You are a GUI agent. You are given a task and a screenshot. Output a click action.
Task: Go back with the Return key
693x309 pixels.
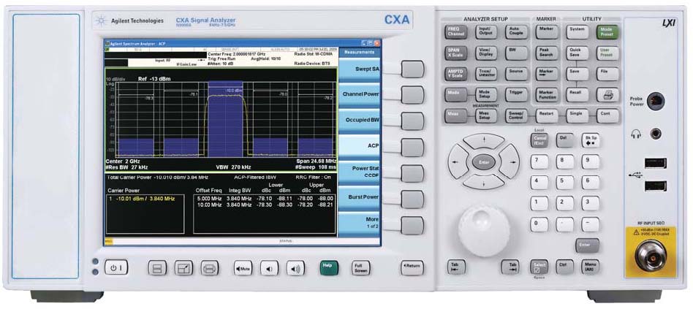pos(412,267)
